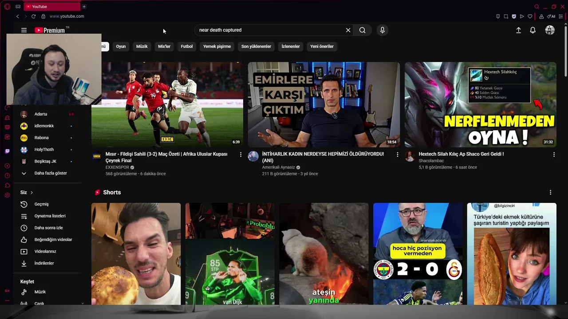Open the Opera sidebar settings gear

7,195
